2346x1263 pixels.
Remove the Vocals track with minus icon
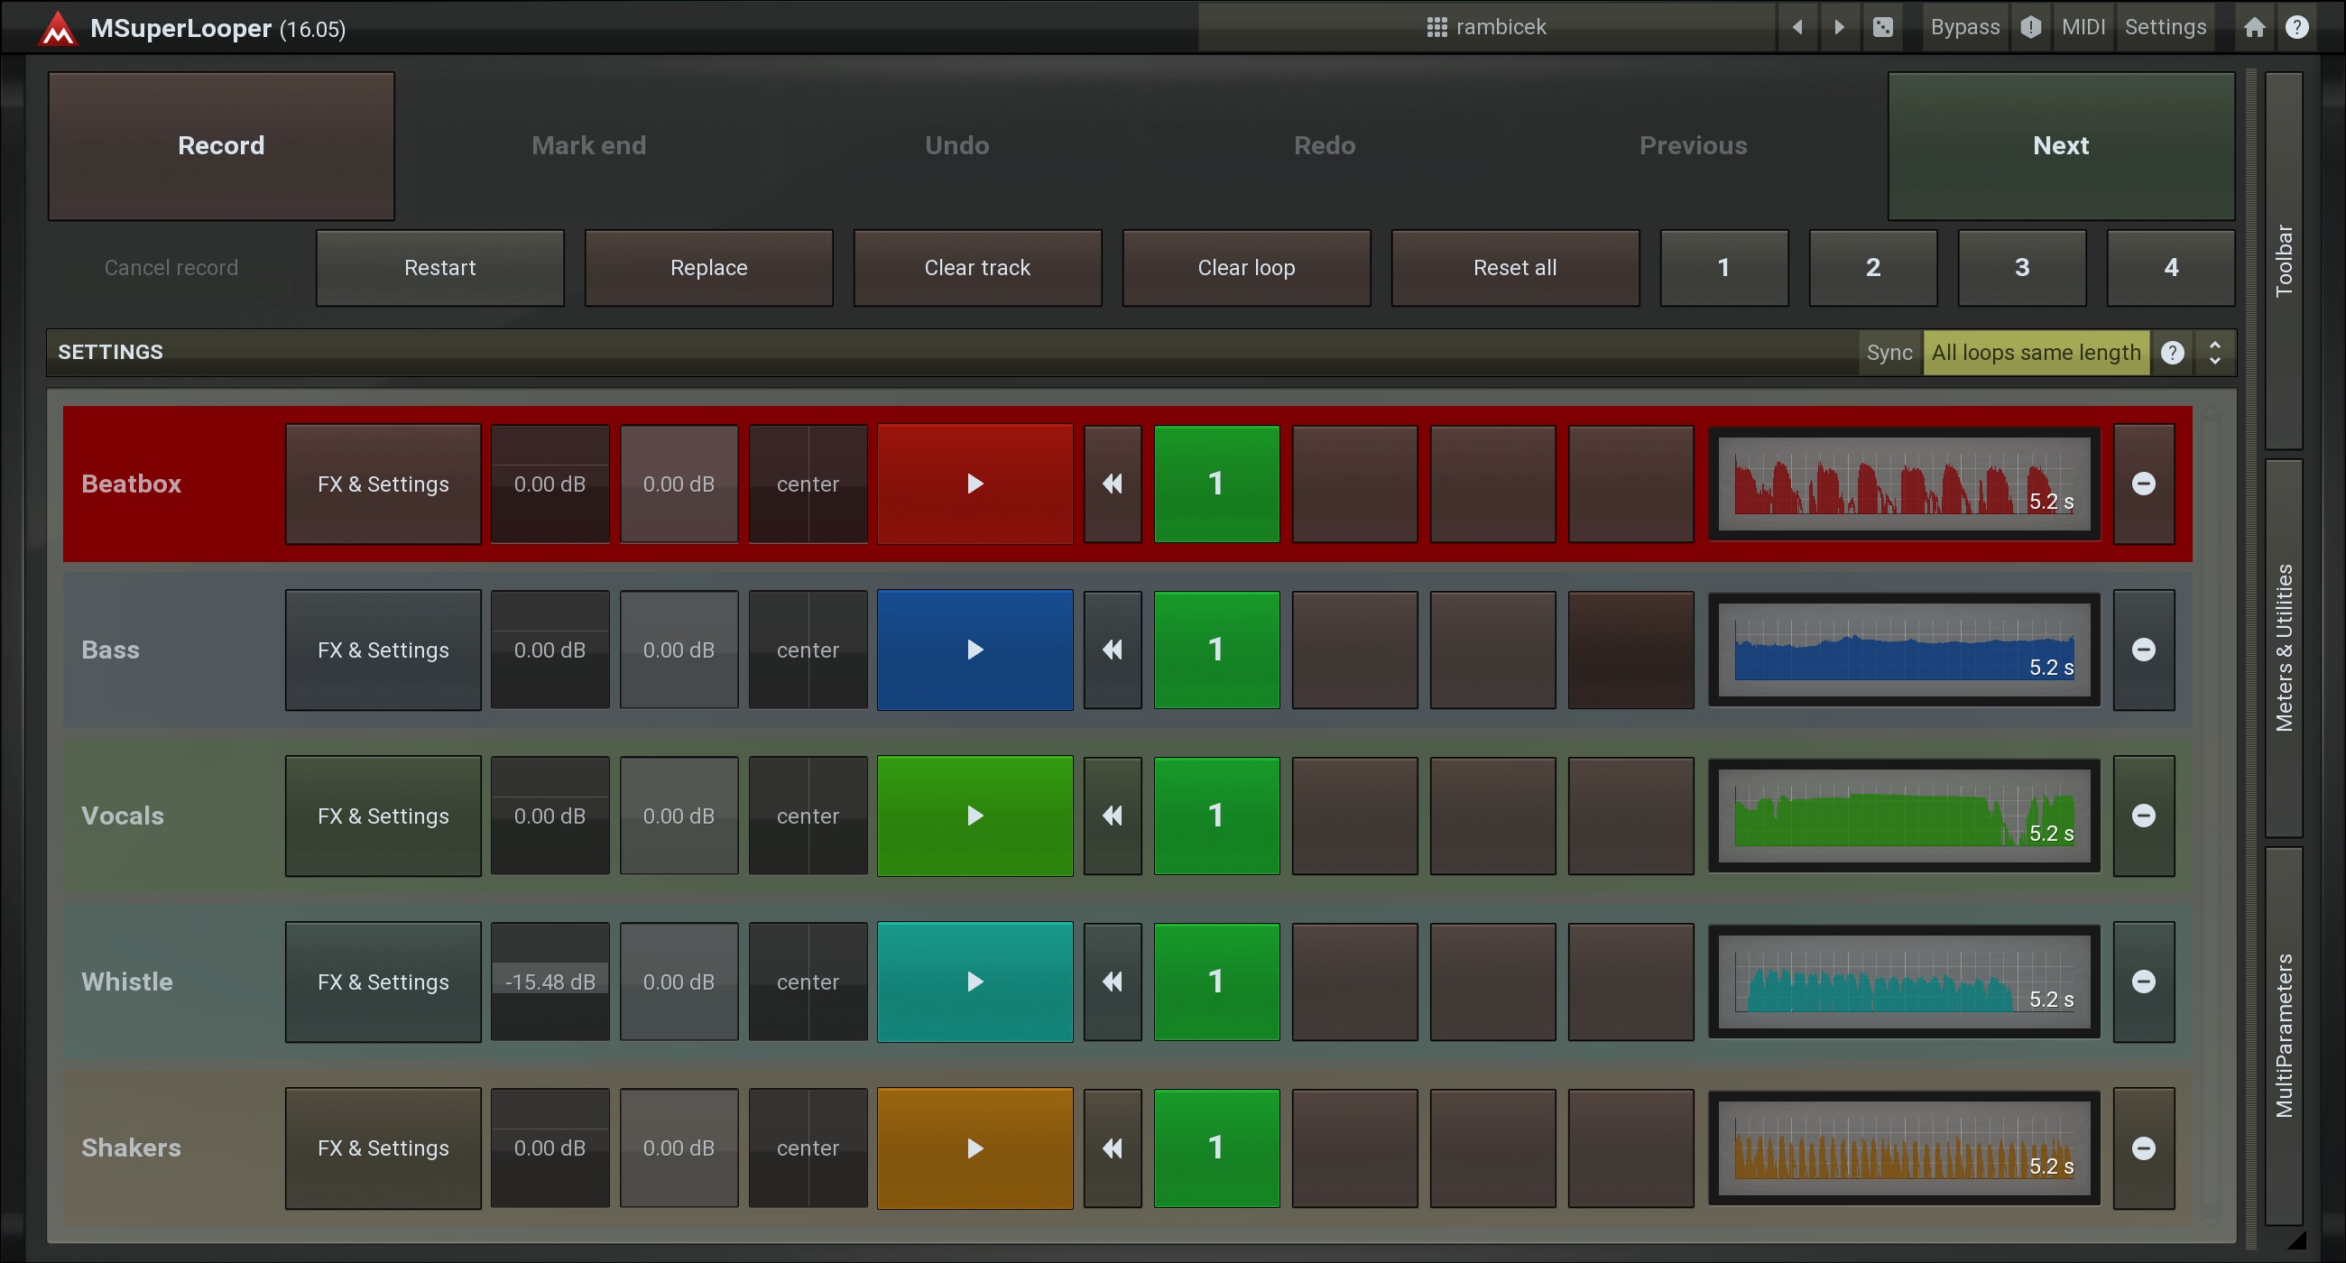click(2144, 816)
